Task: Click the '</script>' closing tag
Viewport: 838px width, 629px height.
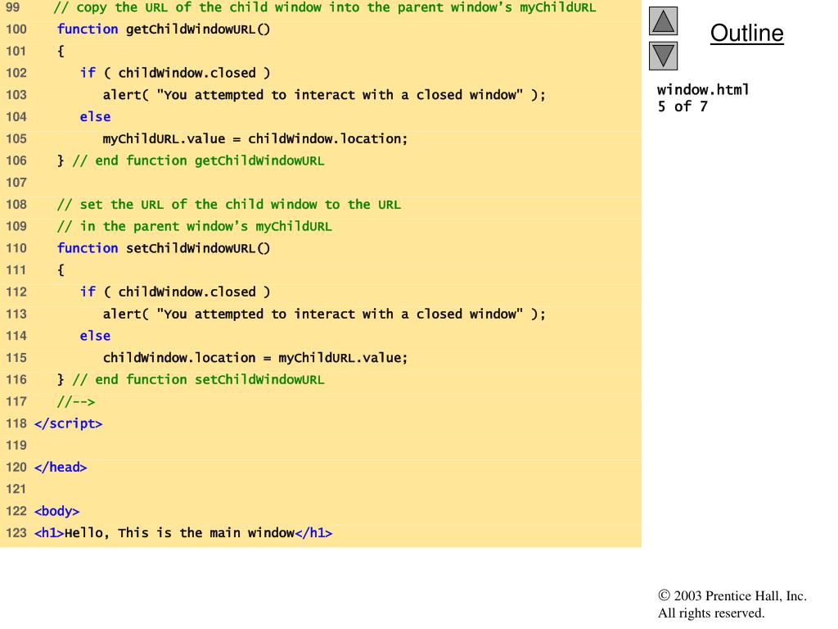Action: point(69,423)
